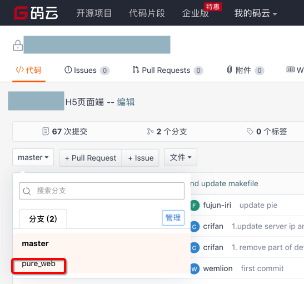Open the update pie commit message
This screenshot has height=284, width=304.
click(x=258, y=205)
